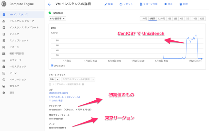Click the 削除 trash icon
Viewport: 209px width, 131px height.
pos(181,4)
